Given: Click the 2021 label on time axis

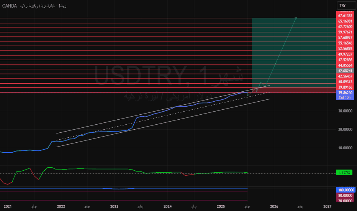Looking at the screenshot, I should click(x=8, y=206).
